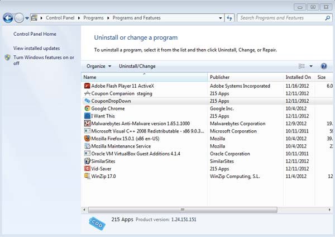Click the Vid-Saver program icon

coord(87,169)
